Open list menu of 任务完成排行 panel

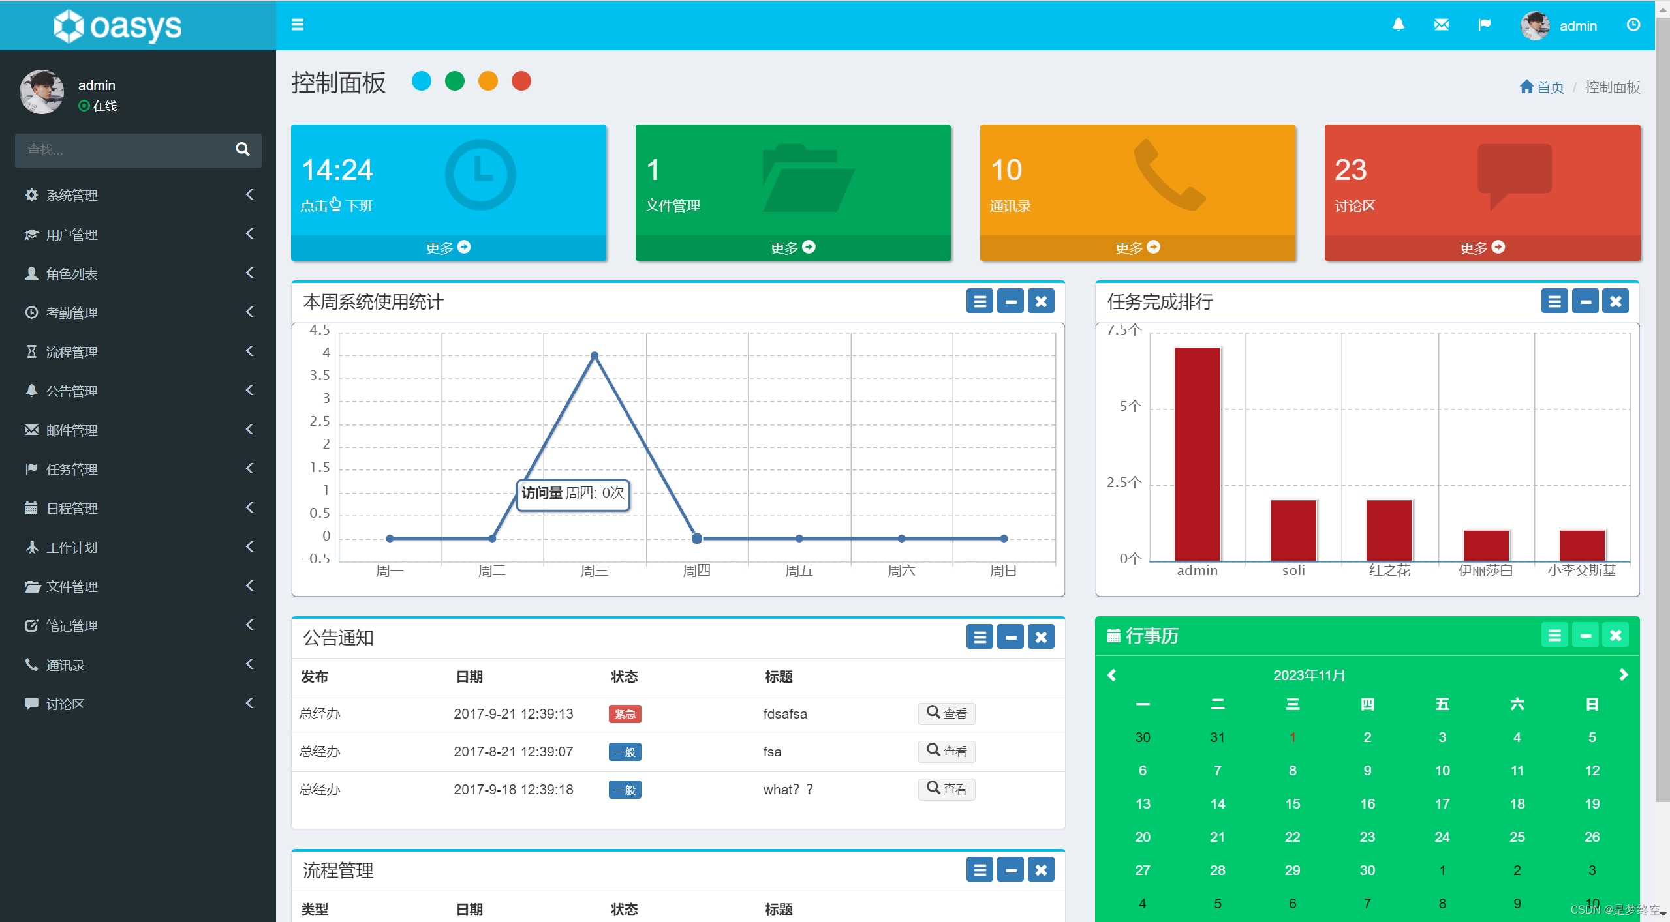[x=1554, y=301]
